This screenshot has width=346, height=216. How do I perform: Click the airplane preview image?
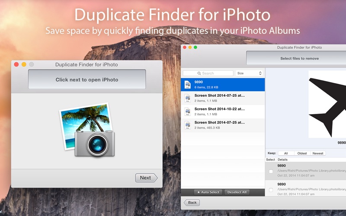click(327, 104)
